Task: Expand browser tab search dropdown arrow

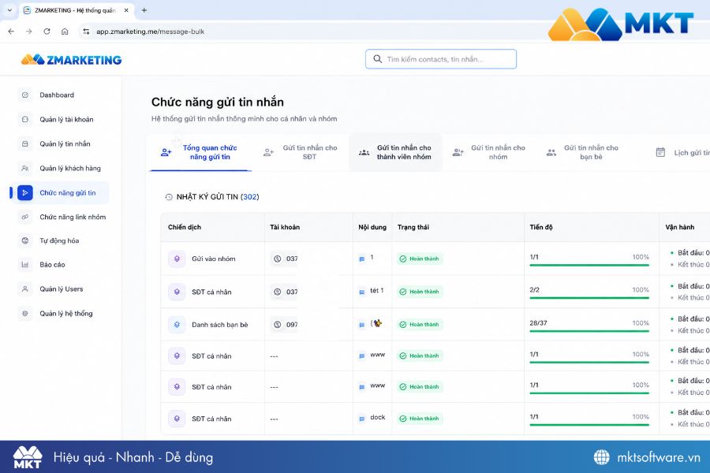Action: point(9,10)
